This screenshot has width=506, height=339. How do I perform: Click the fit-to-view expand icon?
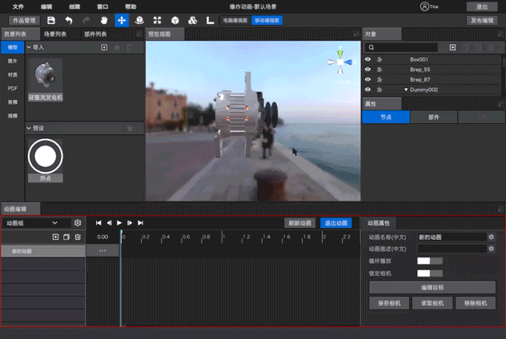[x=157, y=21]
